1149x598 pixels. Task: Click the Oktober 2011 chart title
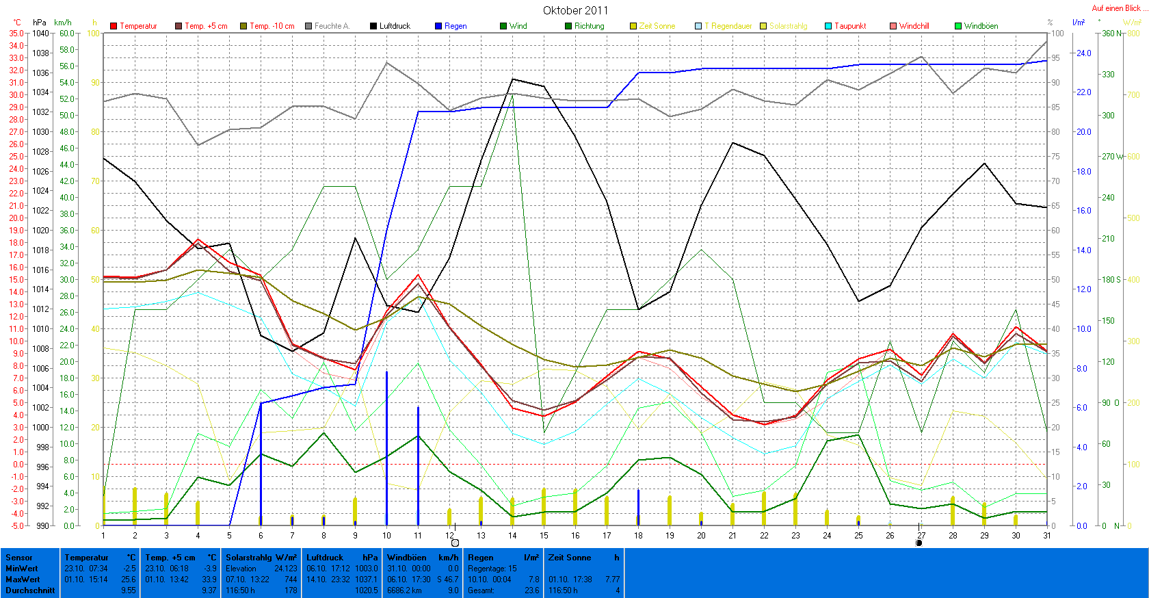(575, 10)
